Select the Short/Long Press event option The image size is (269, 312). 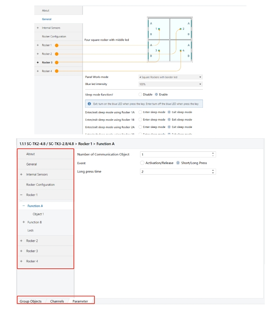(x=178, y=163)
